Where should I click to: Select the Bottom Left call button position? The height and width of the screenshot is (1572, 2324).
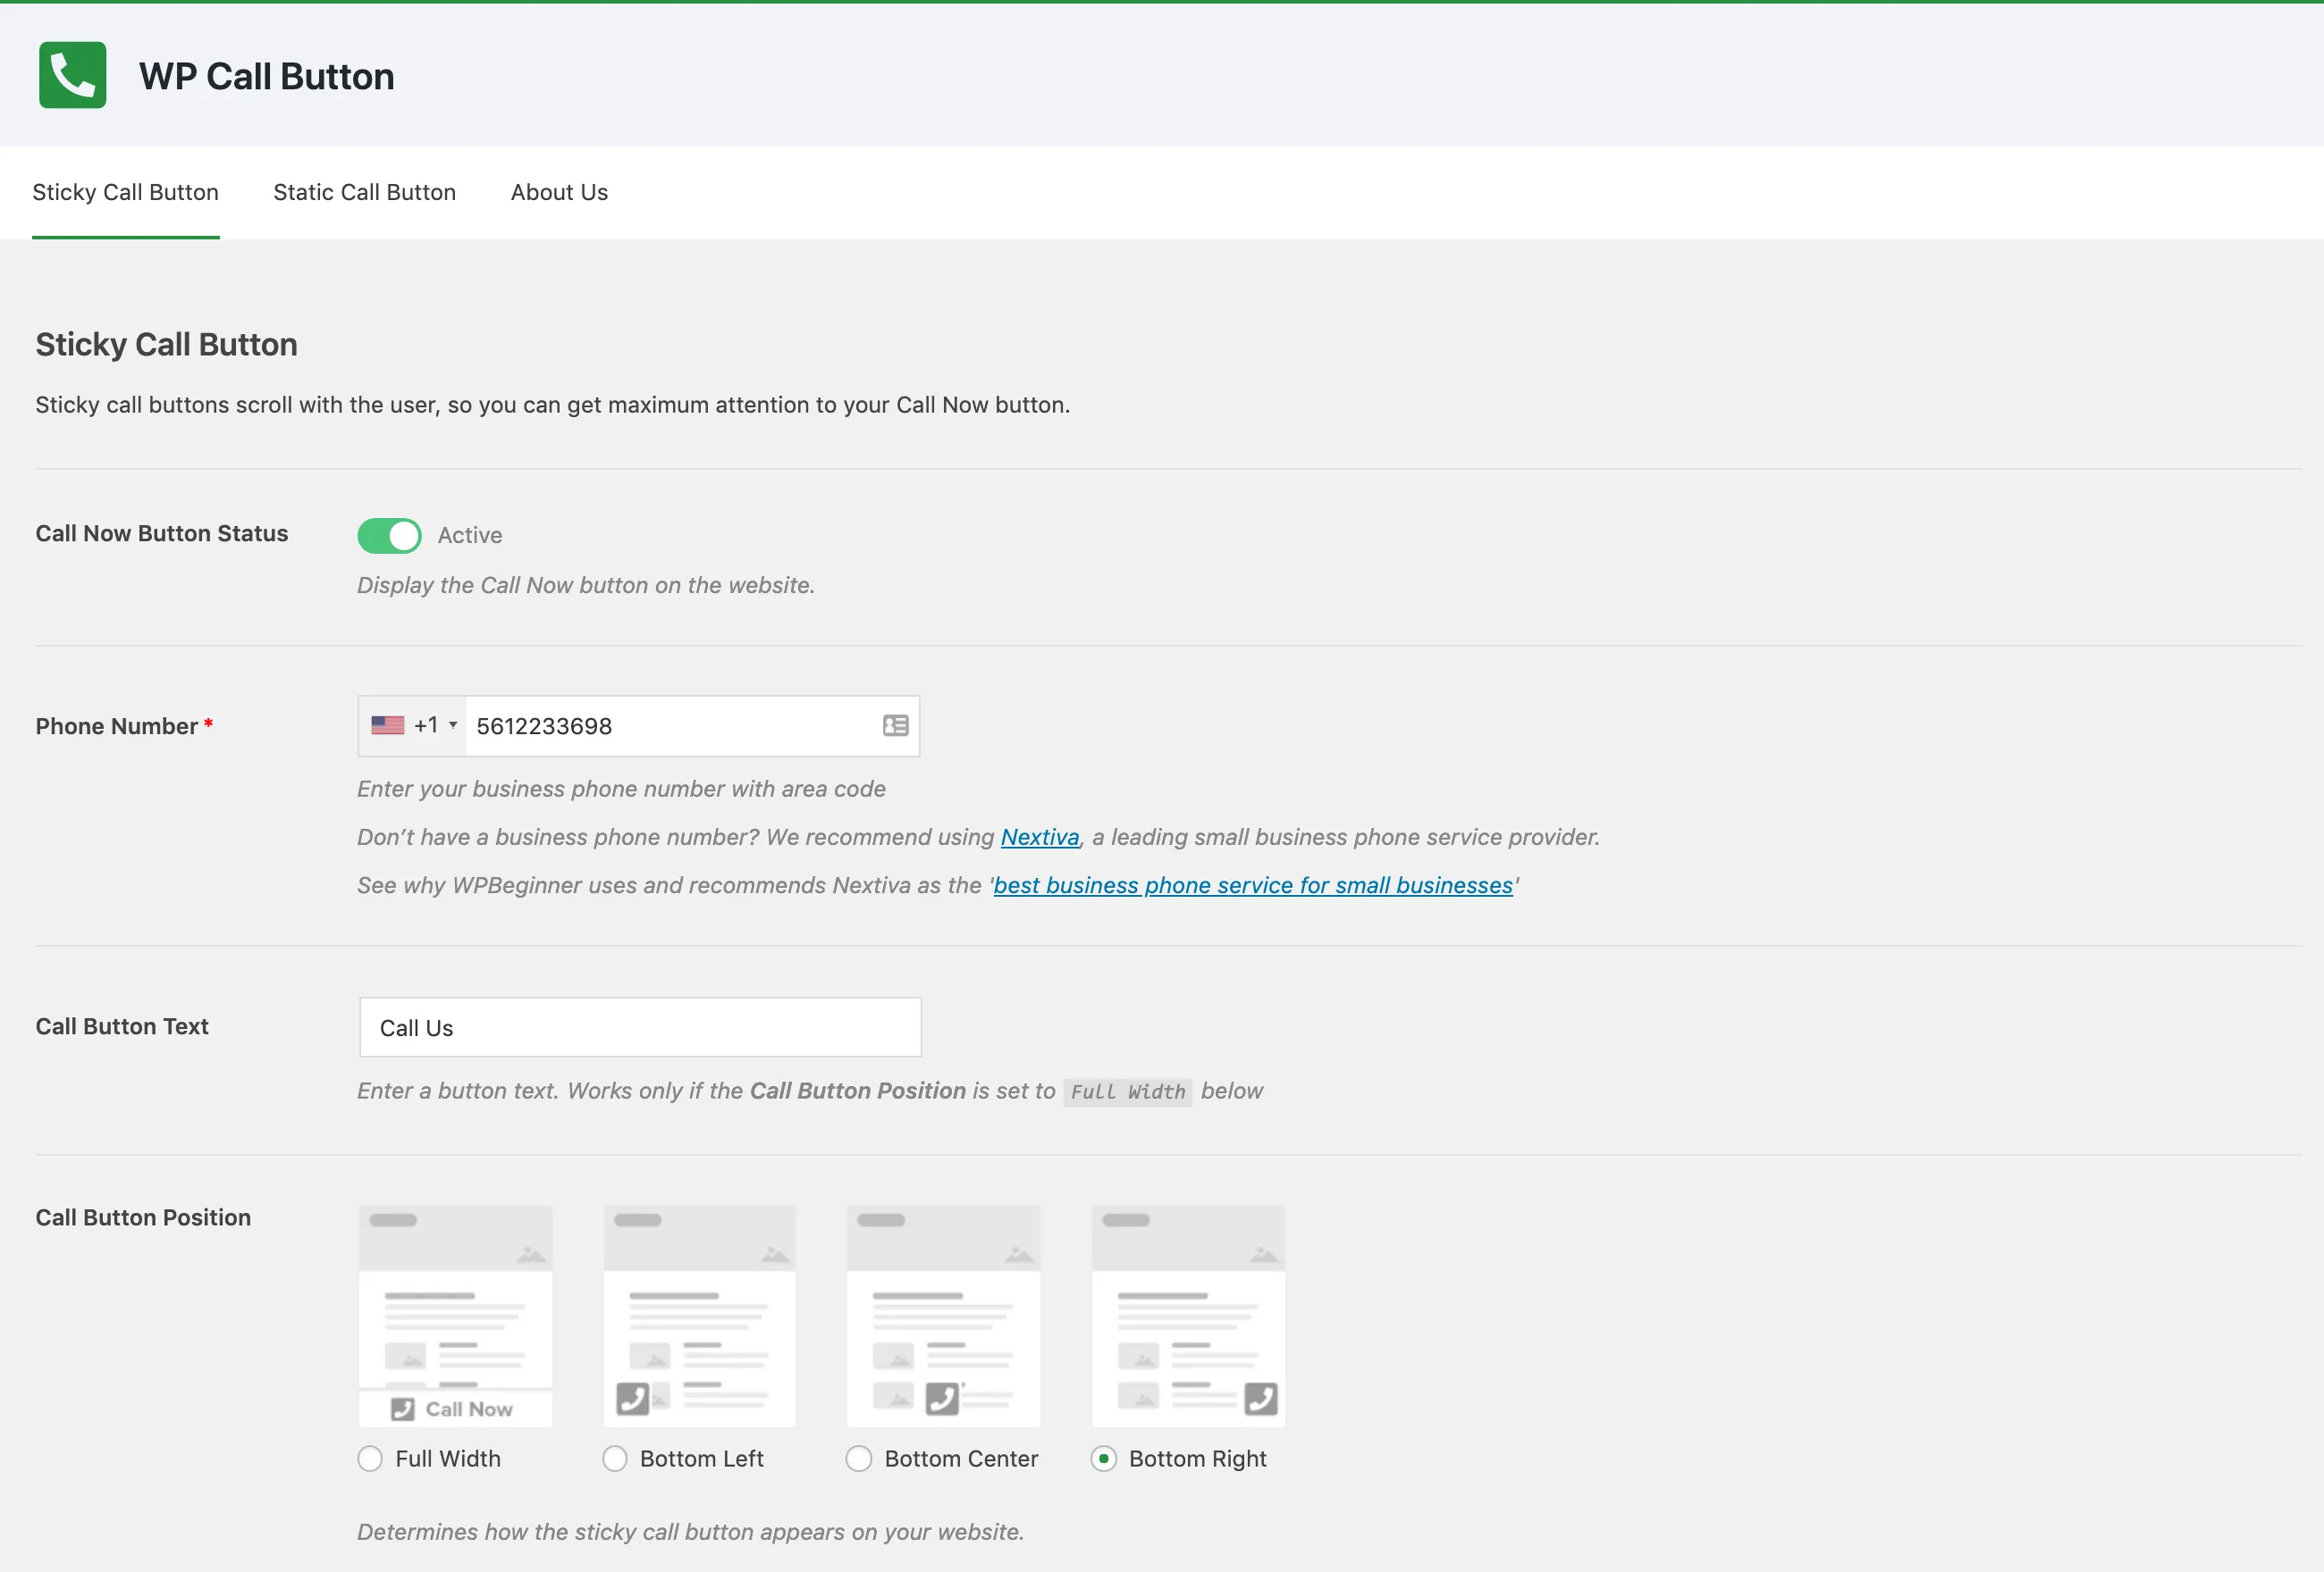616,1458
